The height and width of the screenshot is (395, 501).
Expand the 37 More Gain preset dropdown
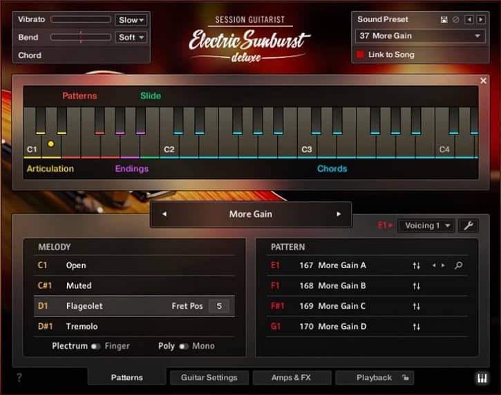point(419,36)
